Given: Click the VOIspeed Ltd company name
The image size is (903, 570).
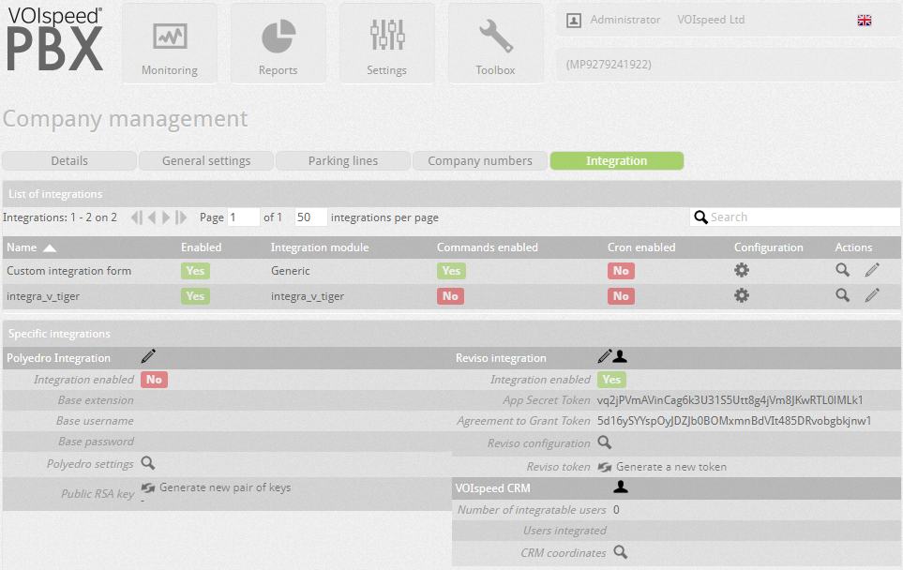Looking at the screenshot, I should coord(711,20).
